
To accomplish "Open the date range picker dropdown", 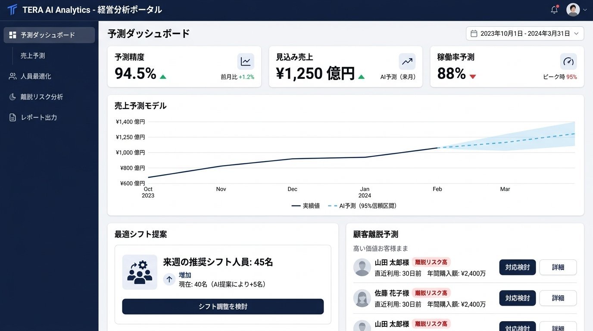I will [524, 33].
